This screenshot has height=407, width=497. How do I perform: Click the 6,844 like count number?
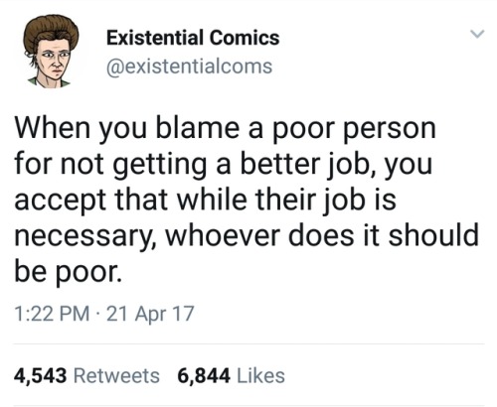(x=204, y=376)
